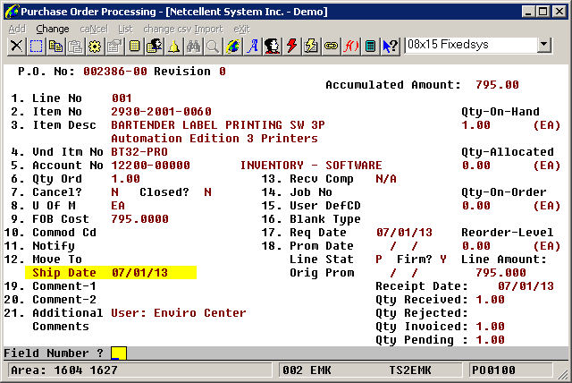This screenshot has height=383, width=572.
Task: Open the eXit menu
Action: (241, 29)
